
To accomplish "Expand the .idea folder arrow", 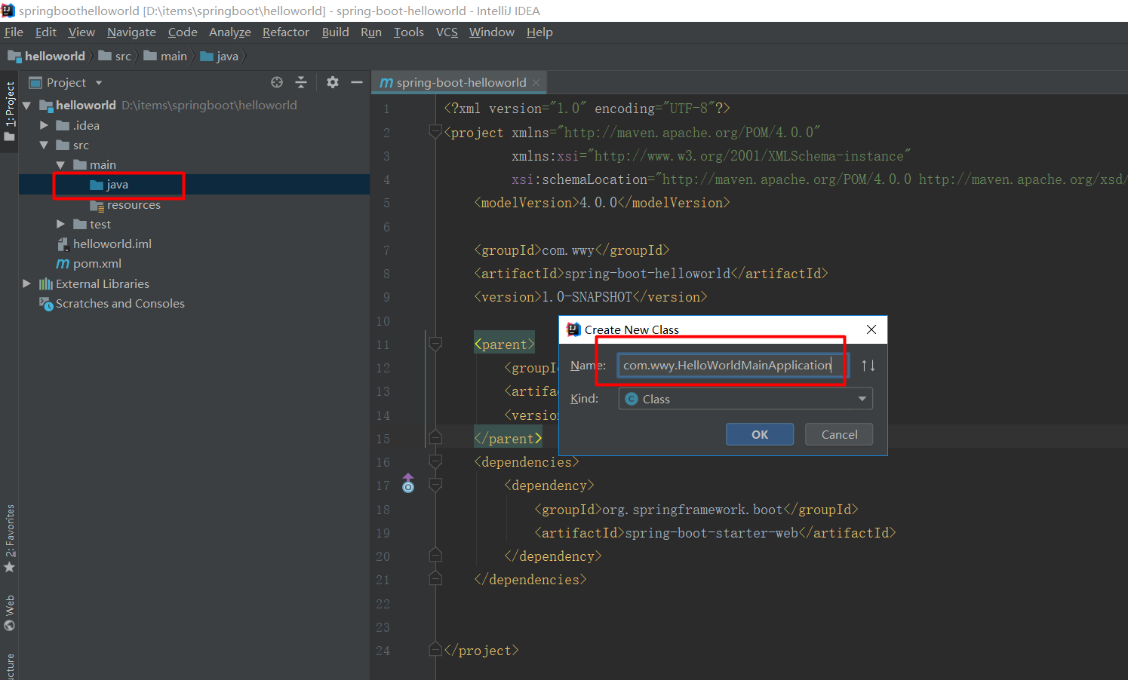I will [x=44, y=125].
